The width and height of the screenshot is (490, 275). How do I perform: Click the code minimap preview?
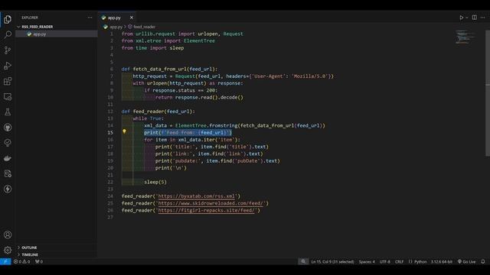pyautogui.click(x=465, y=37)
